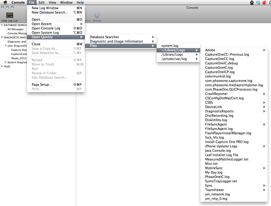Select My Day.log
Image resolution: width=271 pixels, height=206 pixels.
234,172
